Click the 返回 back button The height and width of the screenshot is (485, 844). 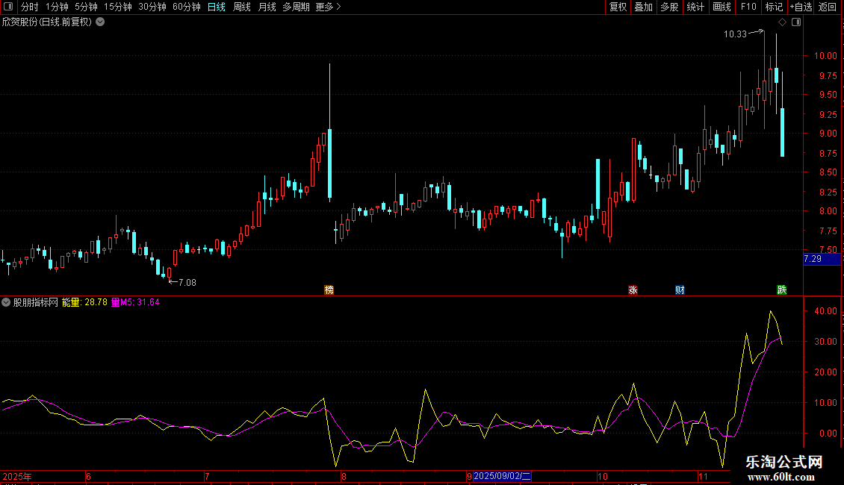point(828,7)
